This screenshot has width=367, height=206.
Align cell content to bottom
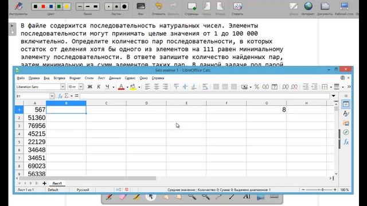pyautogui.click(x=194, y=87)
